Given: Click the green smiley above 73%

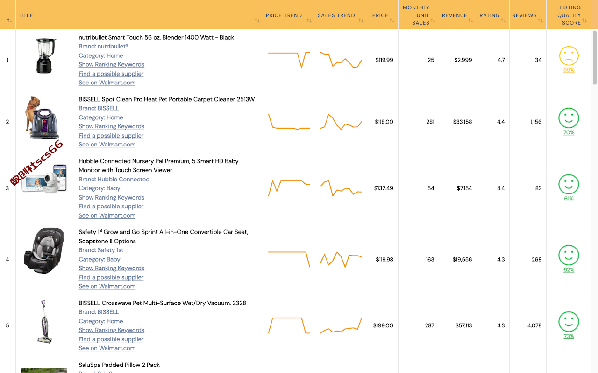Looking at the screenshot, I should click(569, 322).
